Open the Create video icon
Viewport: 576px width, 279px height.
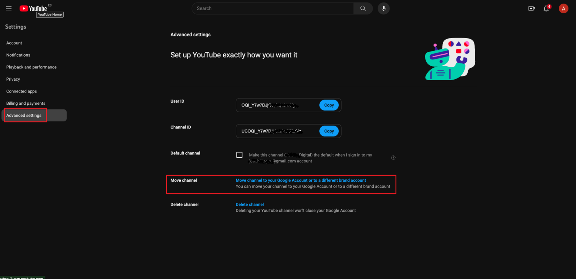[531, 8]
